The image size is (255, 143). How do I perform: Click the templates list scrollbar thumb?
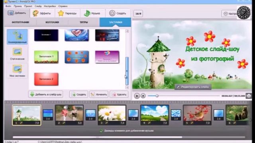127,71
